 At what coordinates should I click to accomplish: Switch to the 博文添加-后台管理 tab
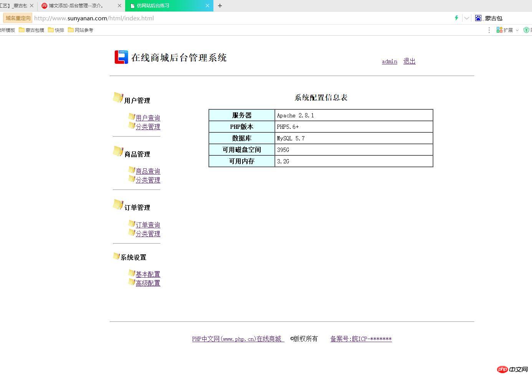(81, 6)
